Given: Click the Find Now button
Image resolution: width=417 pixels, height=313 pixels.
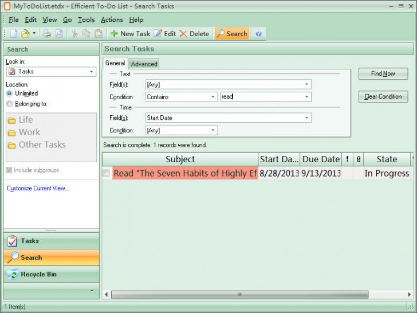Looking at the screenshot, I should 383,73.
